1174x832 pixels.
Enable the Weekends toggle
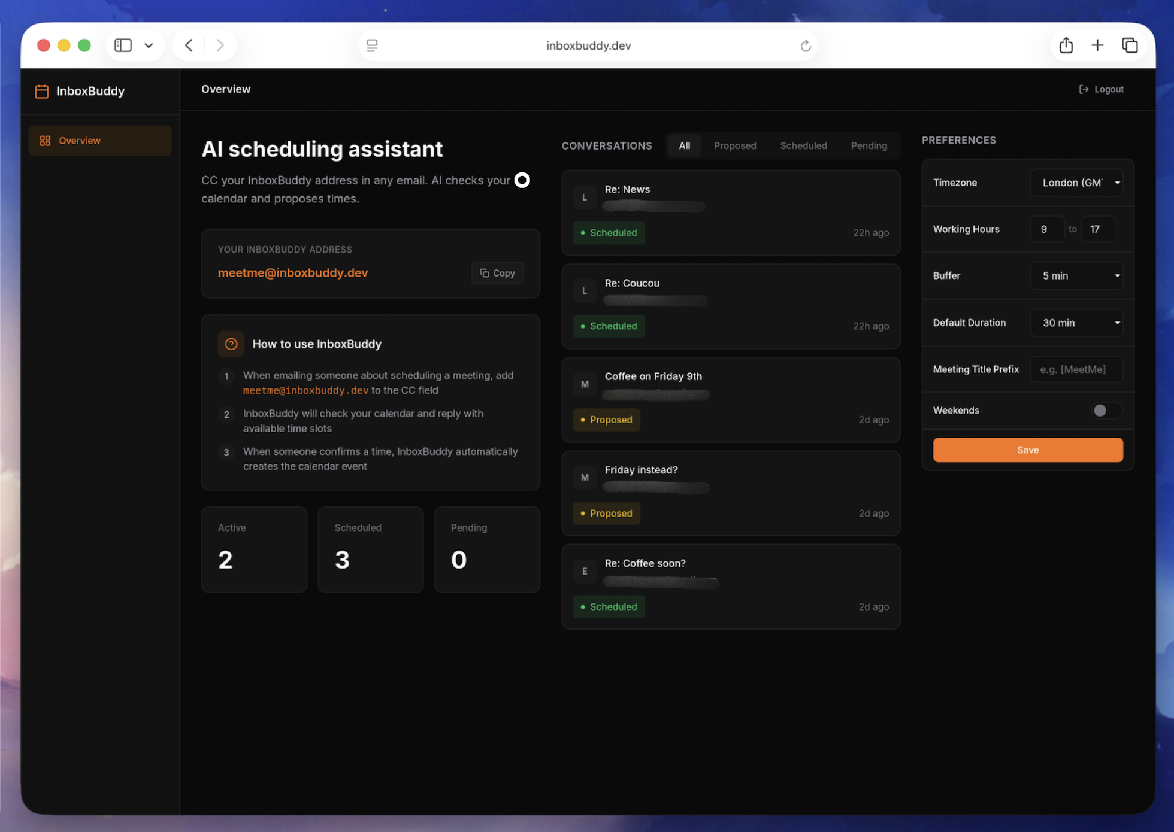coord(1106,411)
